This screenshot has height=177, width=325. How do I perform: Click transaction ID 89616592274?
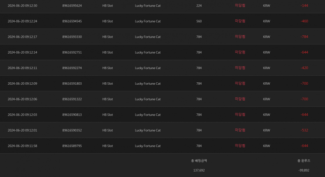click(72, 68)
